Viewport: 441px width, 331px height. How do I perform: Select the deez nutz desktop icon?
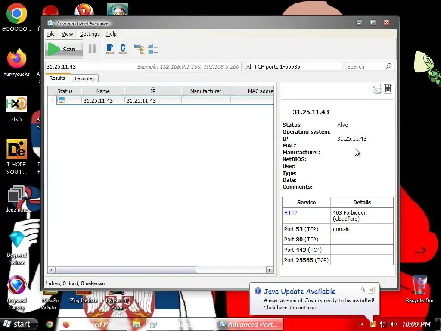pyautogui.click(x=17, y=199)
